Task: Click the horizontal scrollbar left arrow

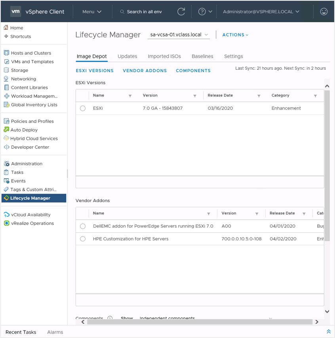Action: [83, 322]
